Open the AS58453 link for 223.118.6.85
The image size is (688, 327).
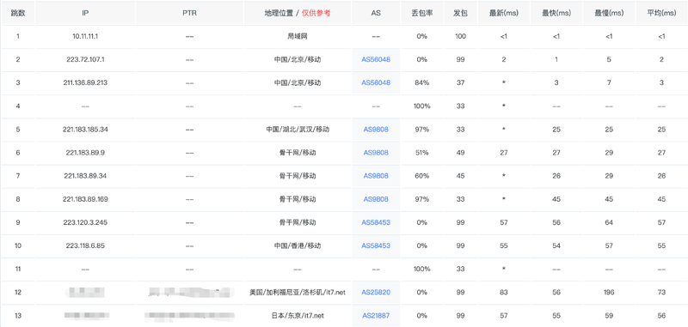coord(376,245)
